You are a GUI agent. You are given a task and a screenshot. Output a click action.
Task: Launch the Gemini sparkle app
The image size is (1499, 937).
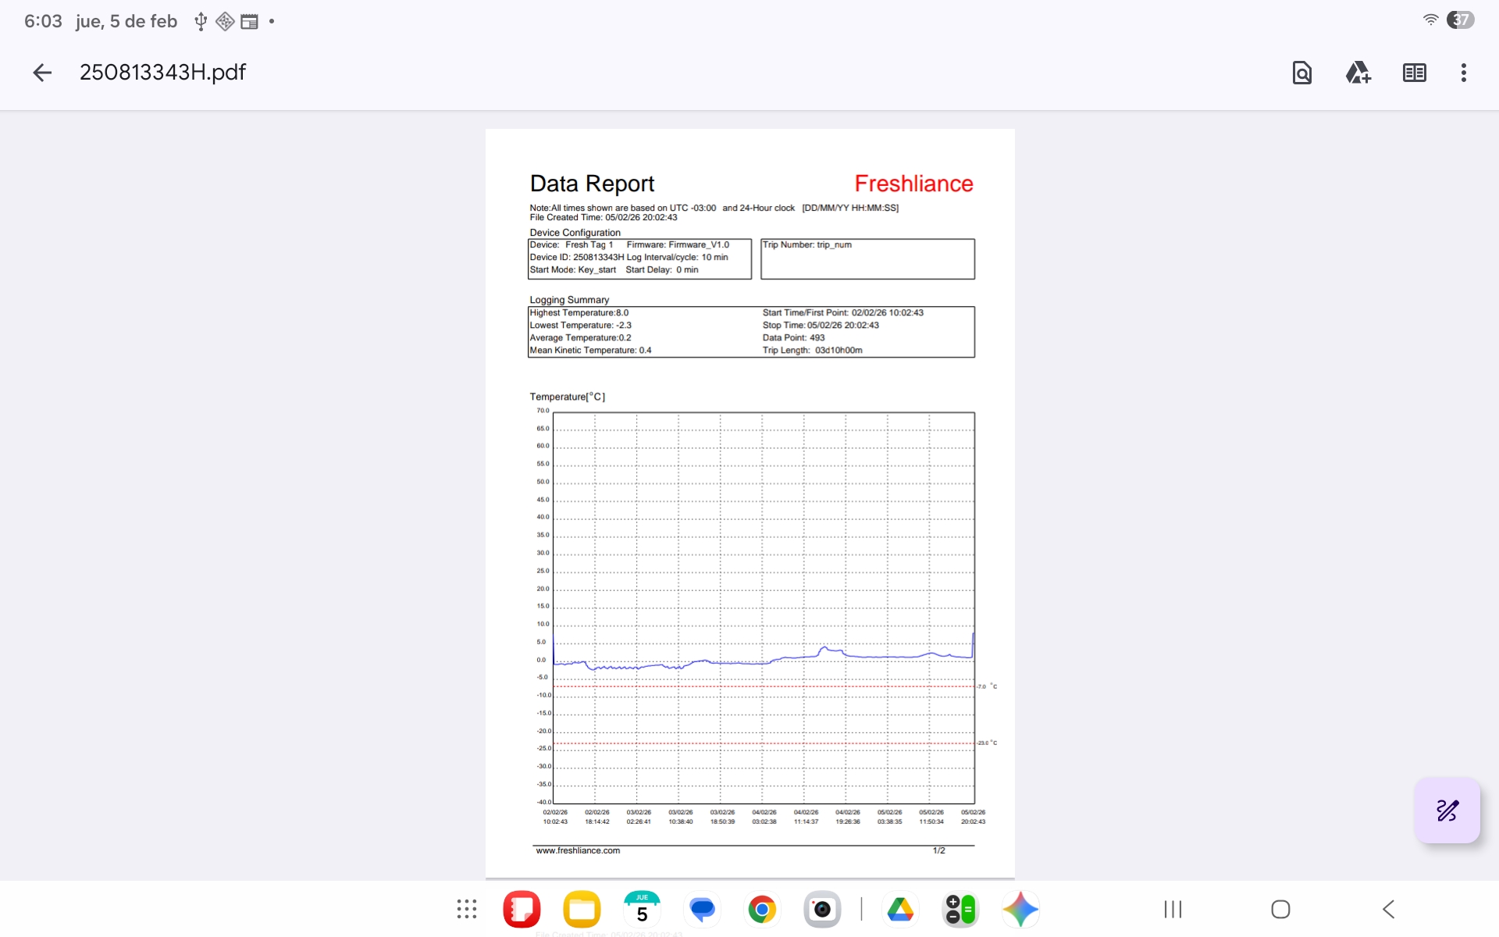pyautogui.click(x=1020, y=909)
